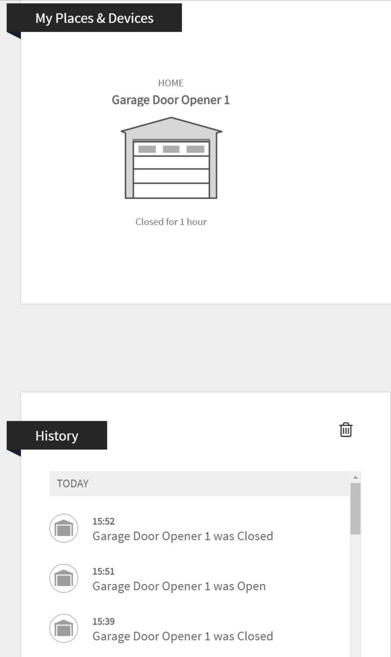The height and width of the screenshot is (657, 391).
Task: Select the 15:39 was Closed history entry
Action: [200, 629]
